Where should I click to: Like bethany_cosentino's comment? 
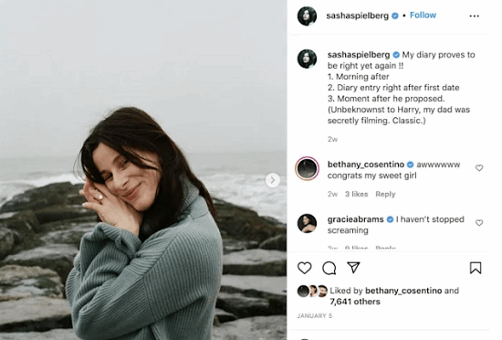(479, 168)
